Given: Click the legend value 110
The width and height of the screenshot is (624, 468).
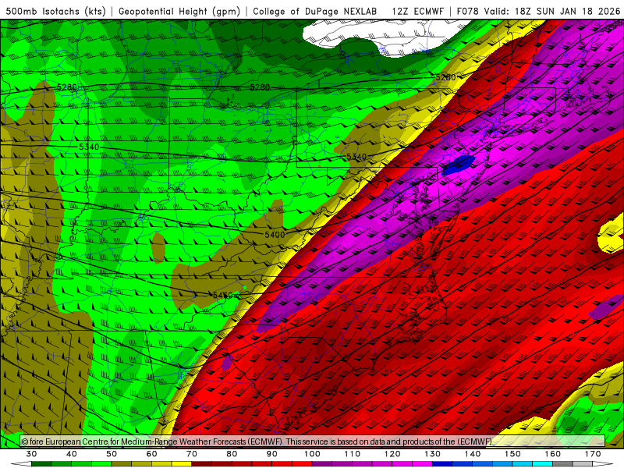Looking at the screenshot, I should coord(353,454).
